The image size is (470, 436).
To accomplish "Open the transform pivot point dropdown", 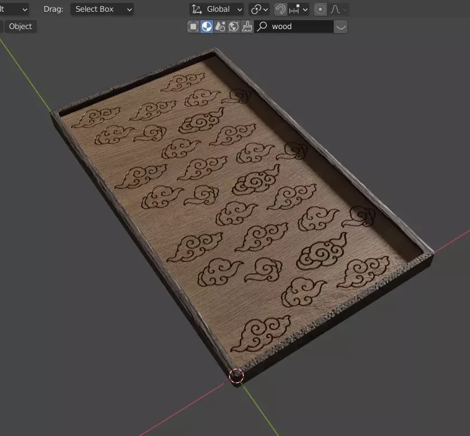I will 259,10.
